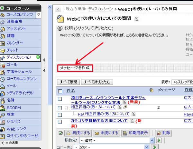Screen dimensions: 193x149
Task: Click the カレンダー calendar icon
Action: tap(2, 44)
